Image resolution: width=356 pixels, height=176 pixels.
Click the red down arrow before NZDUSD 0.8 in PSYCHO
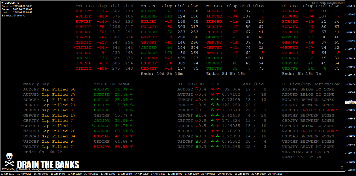197,131
